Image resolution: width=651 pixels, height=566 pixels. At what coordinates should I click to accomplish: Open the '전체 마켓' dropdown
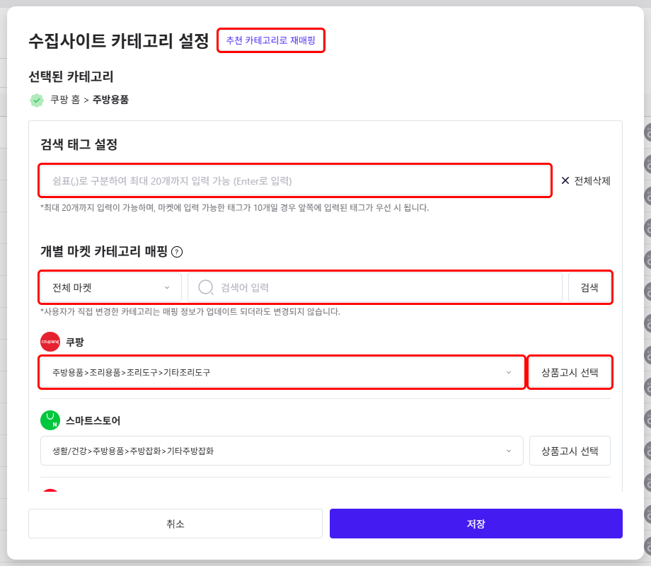coord(111,287)
